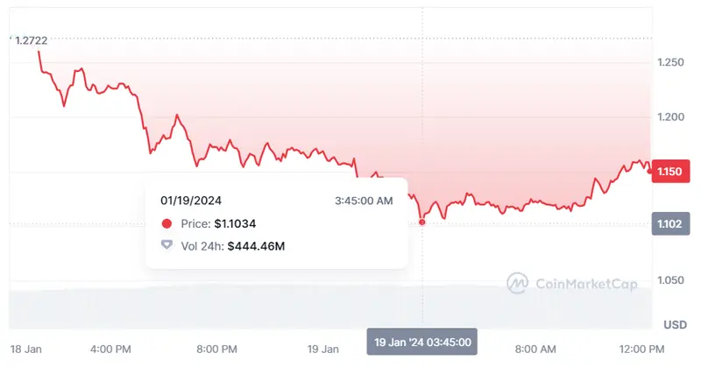
Task: Click the 1.250 price axis label
Action: pyautogui.click(x=670, y=62)
